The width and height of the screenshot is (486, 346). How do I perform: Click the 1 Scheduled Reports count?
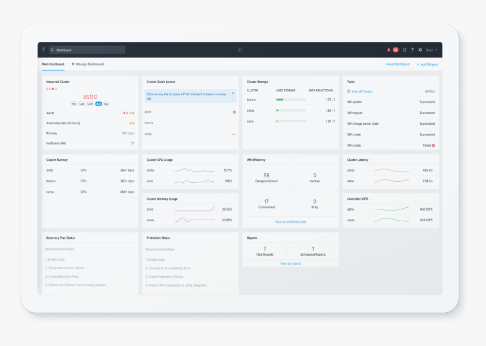point(313,248)
